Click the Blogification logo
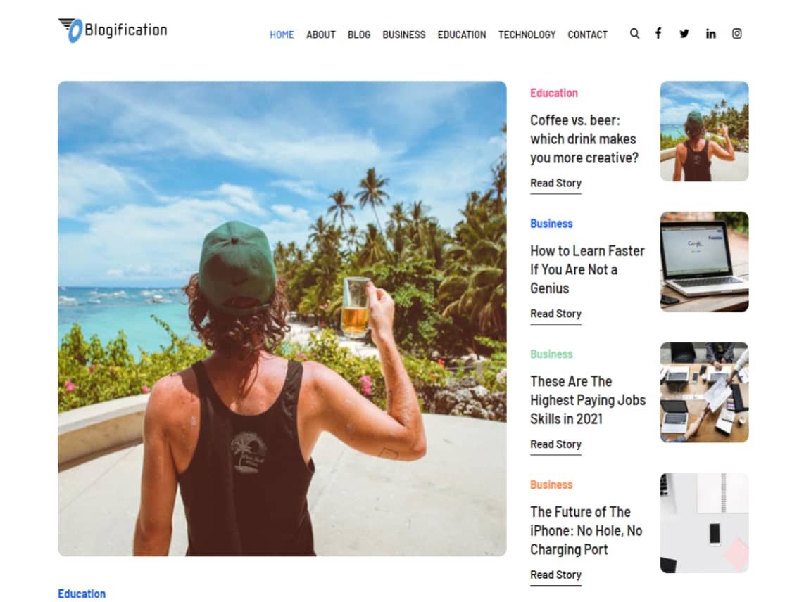Viewport: 804px width, 602px height. coord(113,30)
